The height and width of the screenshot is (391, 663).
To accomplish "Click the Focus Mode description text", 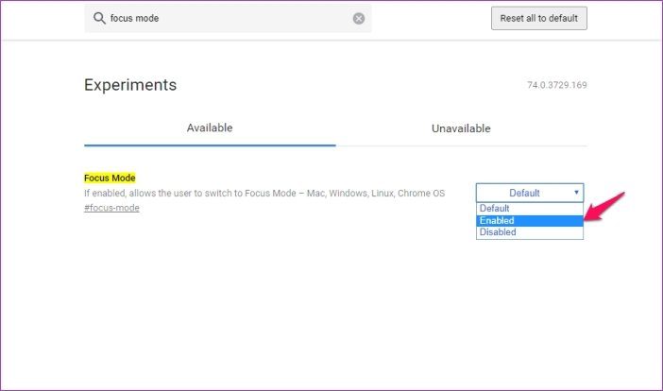I will 264,194.
